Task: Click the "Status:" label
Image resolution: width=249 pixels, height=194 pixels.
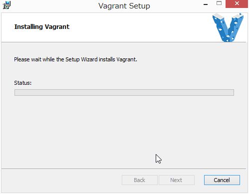Action: [x=23, y=83]
